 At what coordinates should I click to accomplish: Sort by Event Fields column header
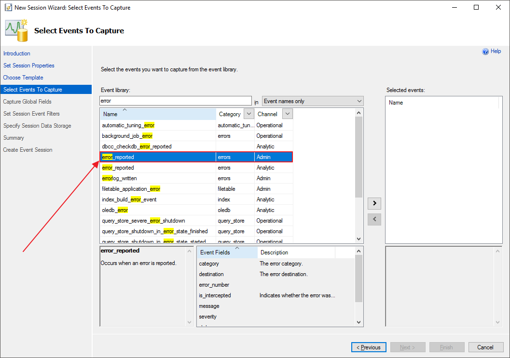pos(215,252)
